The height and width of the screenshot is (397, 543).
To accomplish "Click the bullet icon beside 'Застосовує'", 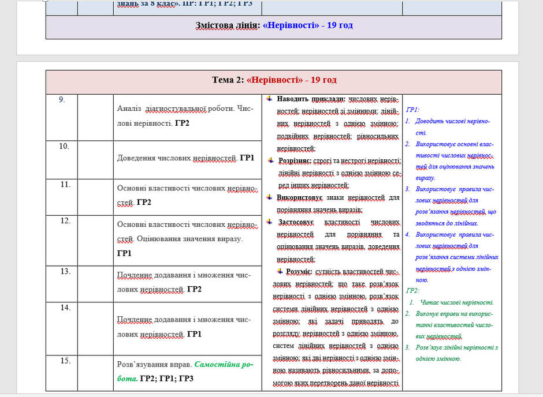I will tap(269, 222).
